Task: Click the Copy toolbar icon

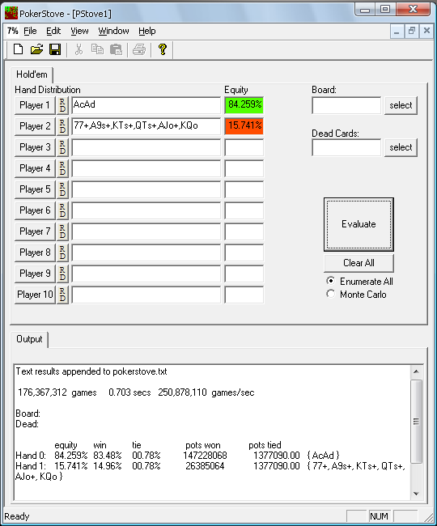Action: pos(97,49)
